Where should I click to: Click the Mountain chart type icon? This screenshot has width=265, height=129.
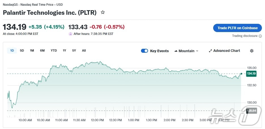tap(176, 51)
